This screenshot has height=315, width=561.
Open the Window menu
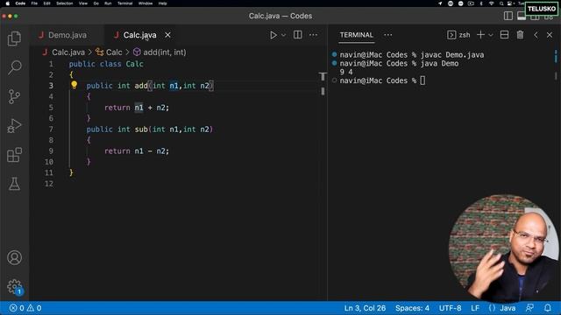pos(146,3)
